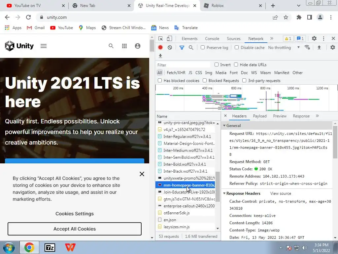This screenshot has width=338, height=254.
Task: Open the Unity hamburger menu
Action: [44, 46]
